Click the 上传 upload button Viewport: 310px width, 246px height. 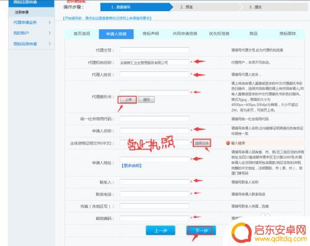tap(127, 100)
